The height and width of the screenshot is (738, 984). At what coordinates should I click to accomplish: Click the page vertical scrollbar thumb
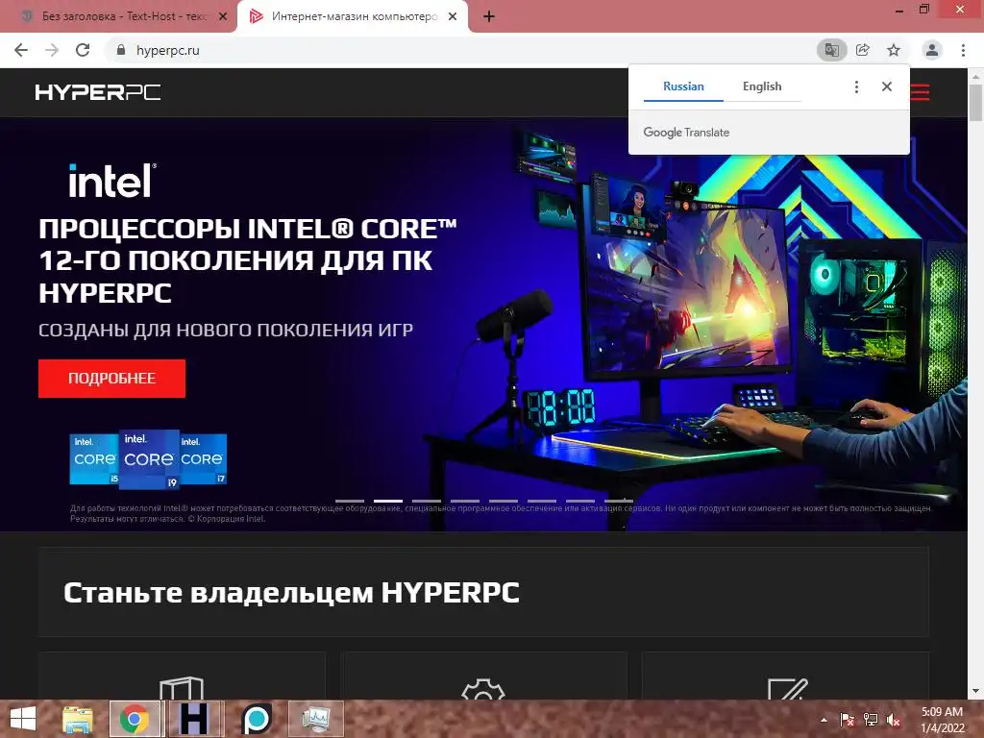(976, 102)
